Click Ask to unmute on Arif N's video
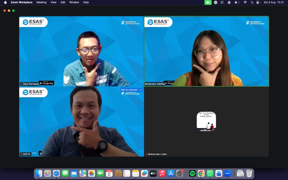Image resolution: width=288 pixels, height=180 pixels. (x=129, y=90)
